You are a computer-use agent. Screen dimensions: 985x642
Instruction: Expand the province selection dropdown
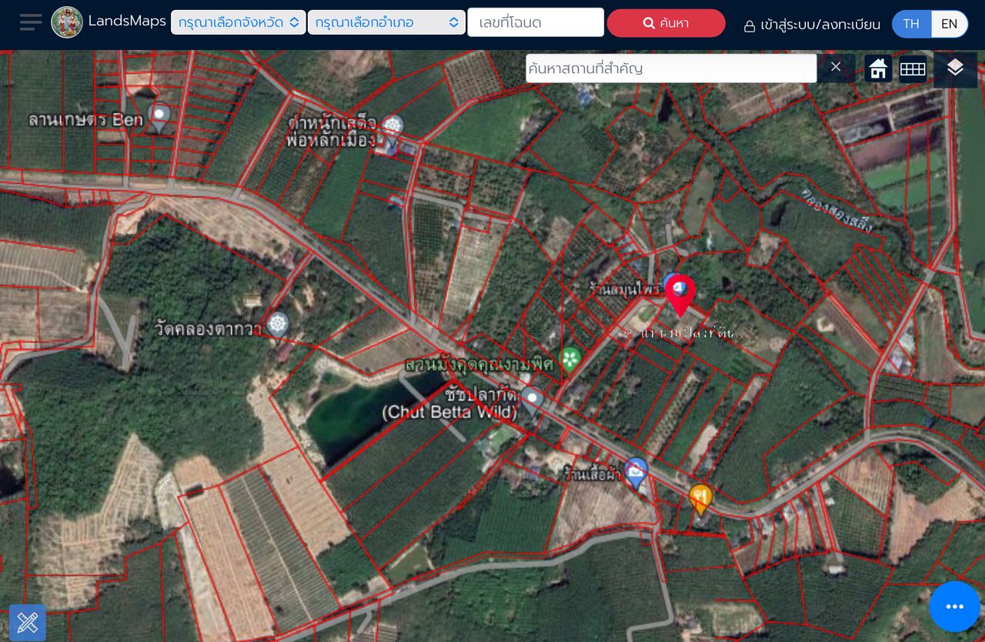(238, 22)
